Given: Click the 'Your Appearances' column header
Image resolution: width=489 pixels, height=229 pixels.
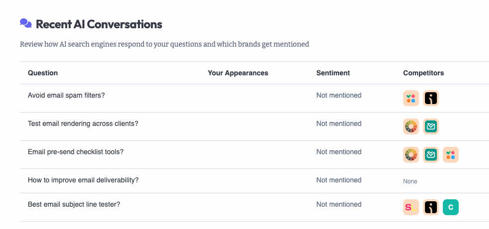Looking at the screenshot, I should [x=238, y=73].
